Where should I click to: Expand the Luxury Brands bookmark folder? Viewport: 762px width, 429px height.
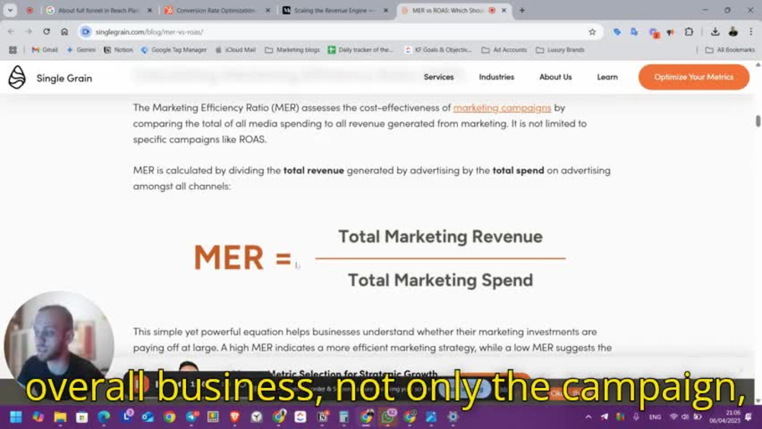[x=560, y=50]
